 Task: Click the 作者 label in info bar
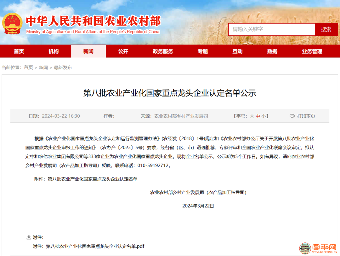tap(109, 116)
